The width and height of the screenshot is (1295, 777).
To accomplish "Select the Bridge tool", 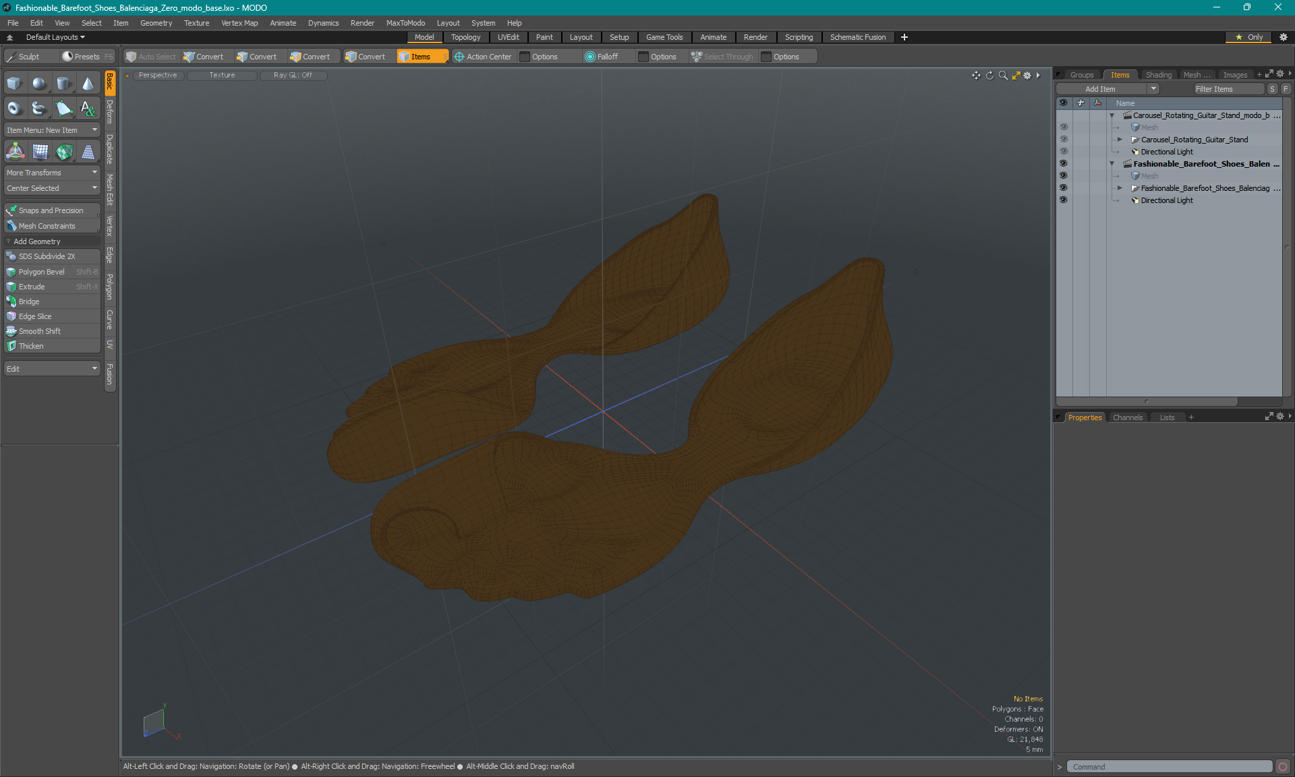I will pos(28,301).
